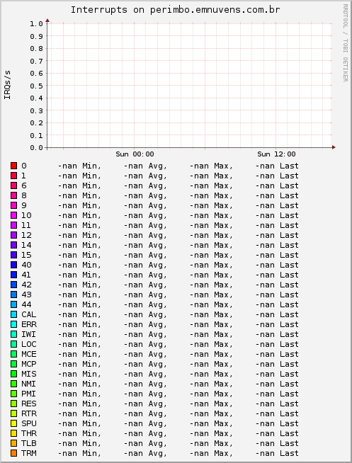Click the IRQs/s vertical axis label
The width and height of the screenshot is (352, 463).
(7, 85)
